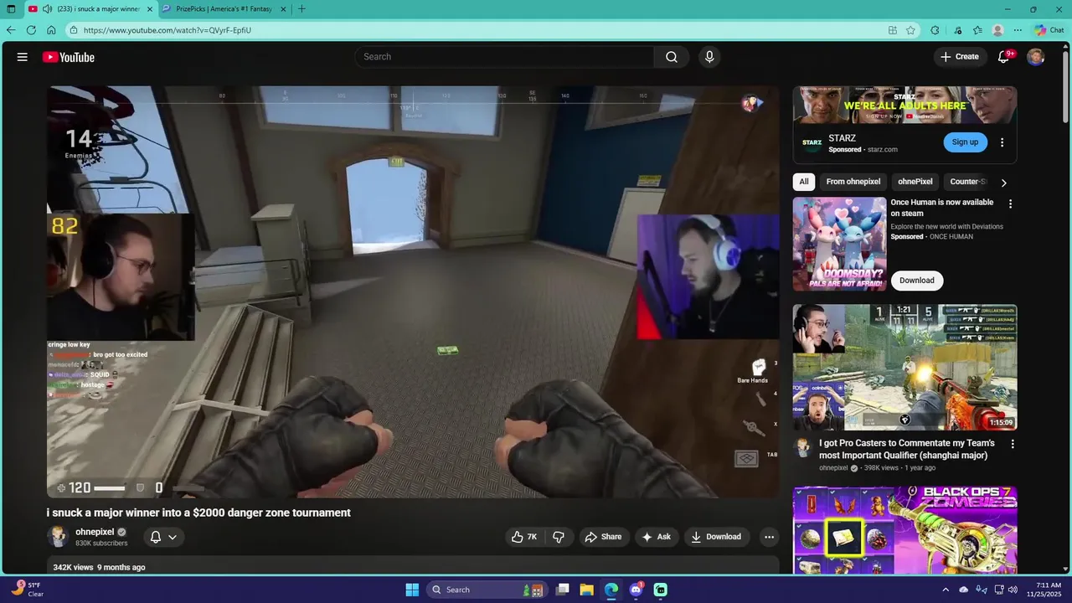Click the browser home button

[x=51, y=30]
